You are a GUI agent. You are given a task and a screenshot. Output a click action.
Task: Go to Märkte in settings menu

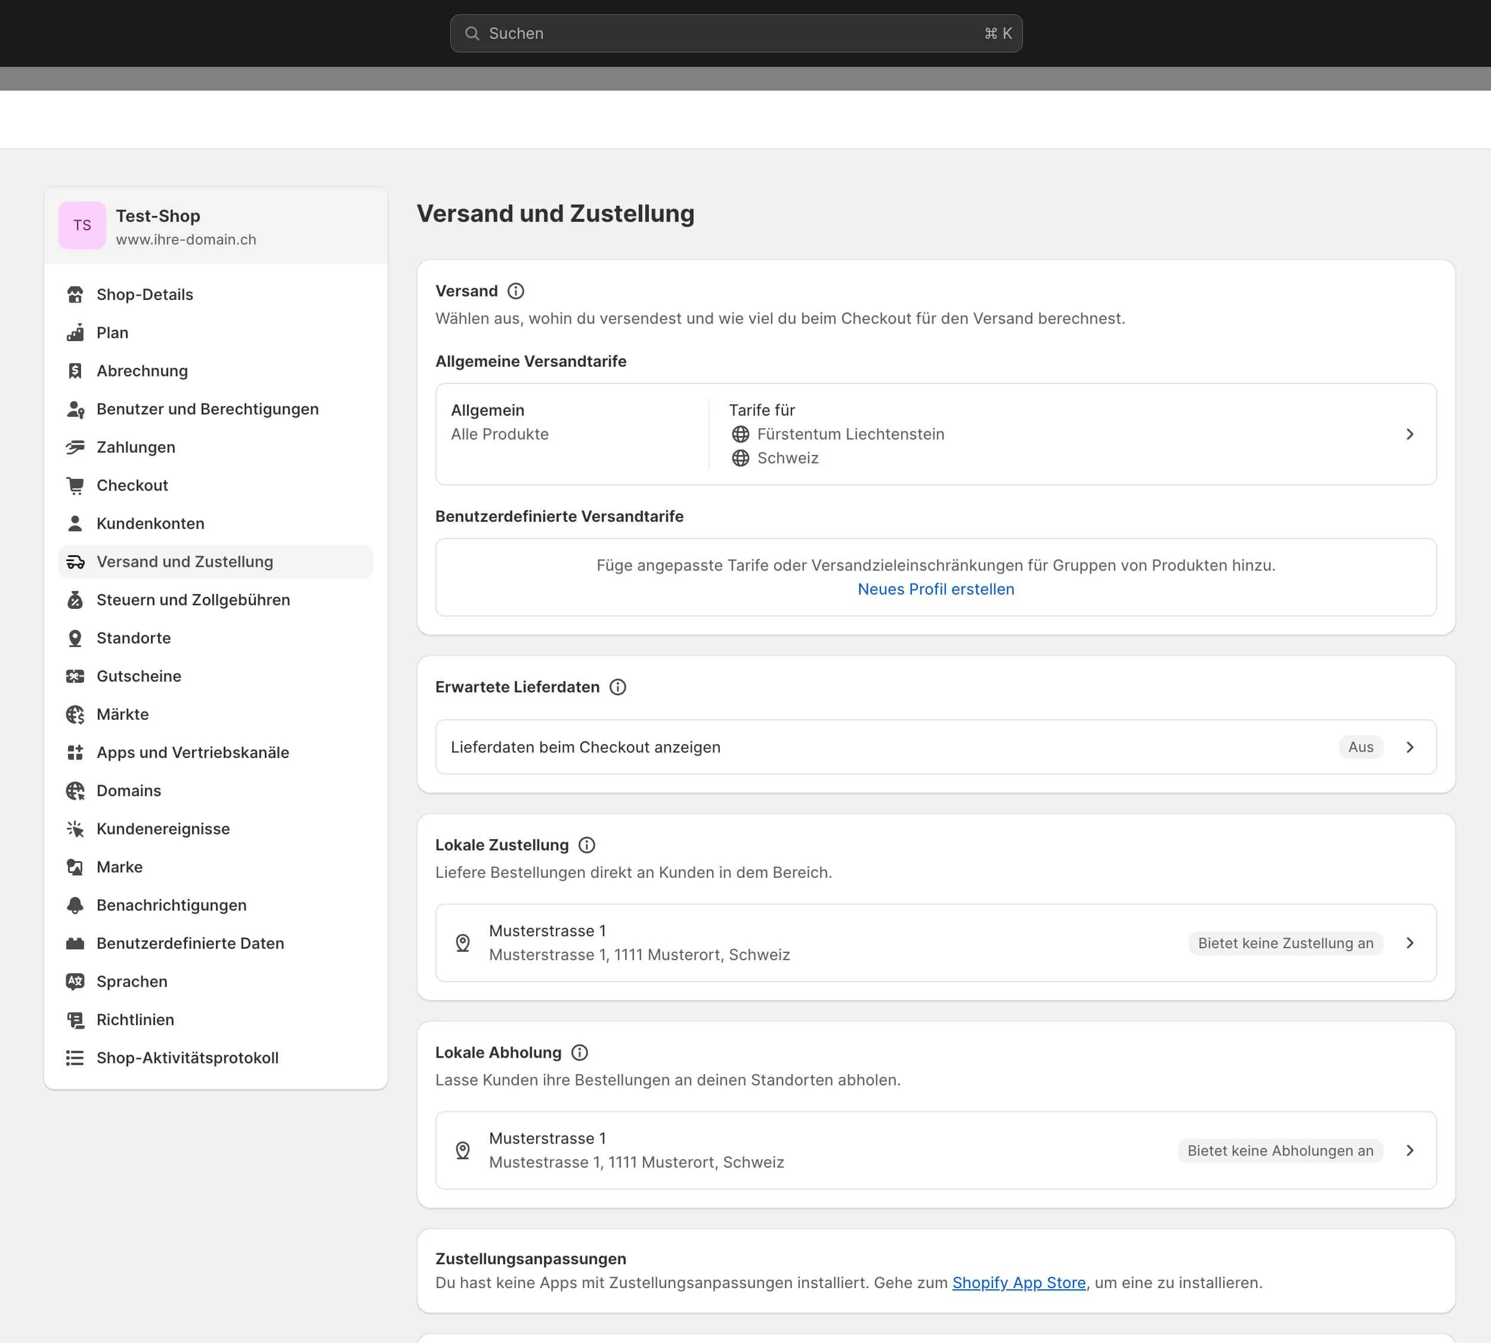122,714
